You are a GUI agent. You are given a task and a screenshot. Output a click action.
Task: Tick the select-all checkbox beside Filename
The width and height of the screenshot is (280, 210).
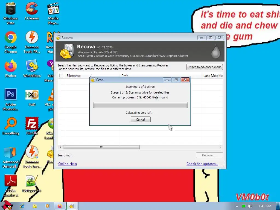61,75
